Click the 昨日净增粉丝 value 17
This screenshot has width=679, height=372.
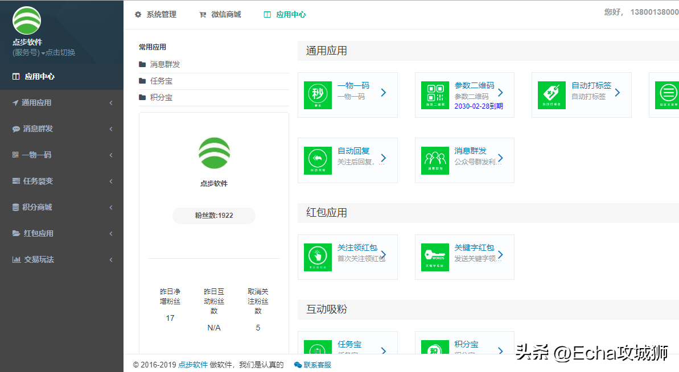170,318
